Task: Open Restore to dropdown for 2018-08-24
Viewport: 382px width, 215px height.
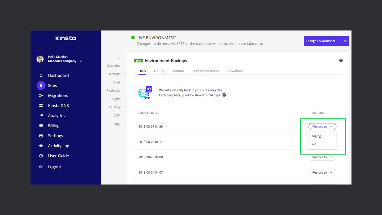Action: (322, 173)
